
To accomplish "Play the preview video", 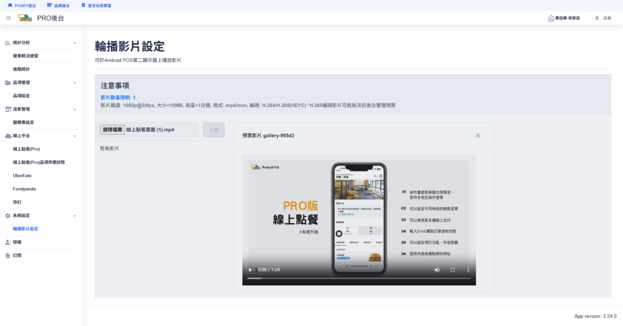I will point(249,269).
